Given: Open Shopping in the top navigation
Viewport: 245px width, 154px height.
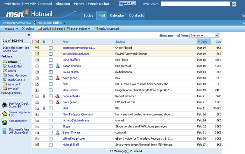Looking at the screenshot, I should tap(63, 4).
